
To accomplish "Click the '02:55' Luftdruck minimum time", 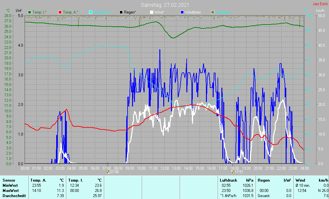I will coord(226,185).
